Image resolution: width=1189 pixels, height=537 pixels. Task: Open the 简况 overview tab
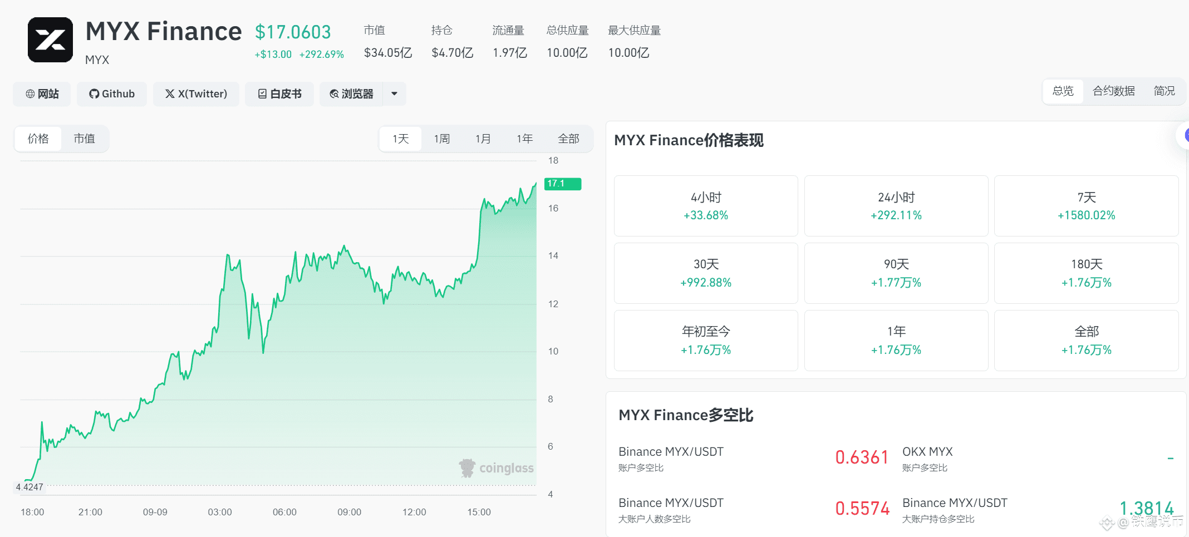1164,91
